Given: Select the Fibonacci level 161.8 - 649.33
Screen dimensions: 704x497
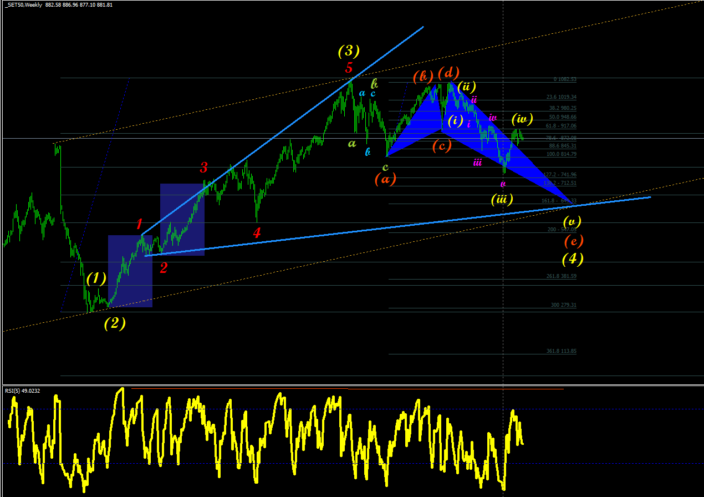Looking at the screenshot, I should click(x=559, y=201).
